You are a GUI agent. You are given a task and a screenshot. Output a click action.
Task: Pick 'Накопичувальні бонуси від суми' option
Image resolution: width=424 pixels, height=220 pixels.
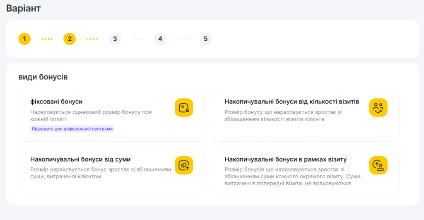click(80, 159)
